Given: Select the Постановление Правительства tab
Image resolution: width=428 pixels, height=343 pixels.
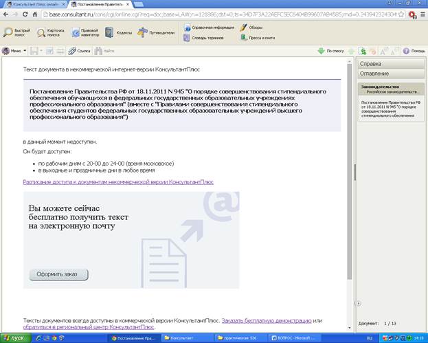Looking at the screenshot, I should point(100,4).
